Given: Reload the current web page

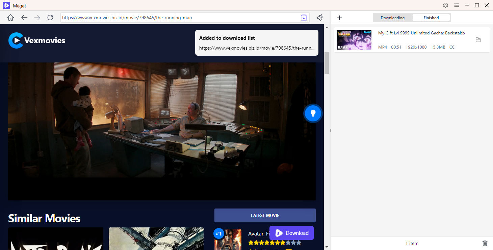Looking at the screenshot, I should click(x=50, y=18).
